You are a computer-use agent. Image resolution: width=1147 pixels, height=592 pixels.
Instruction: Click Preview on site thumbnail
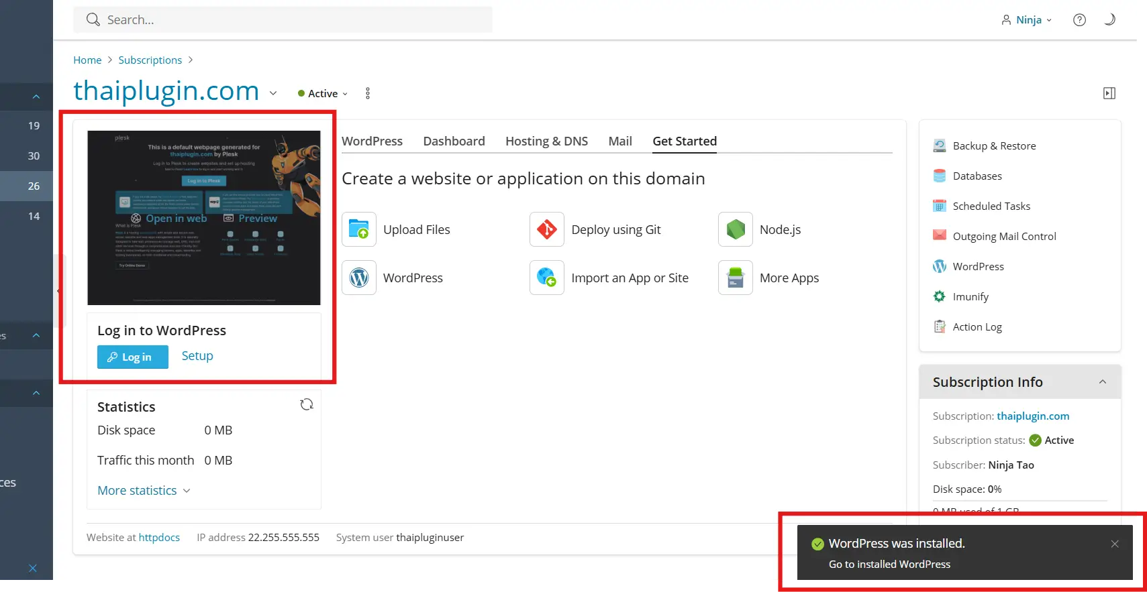tap(250, 219)
